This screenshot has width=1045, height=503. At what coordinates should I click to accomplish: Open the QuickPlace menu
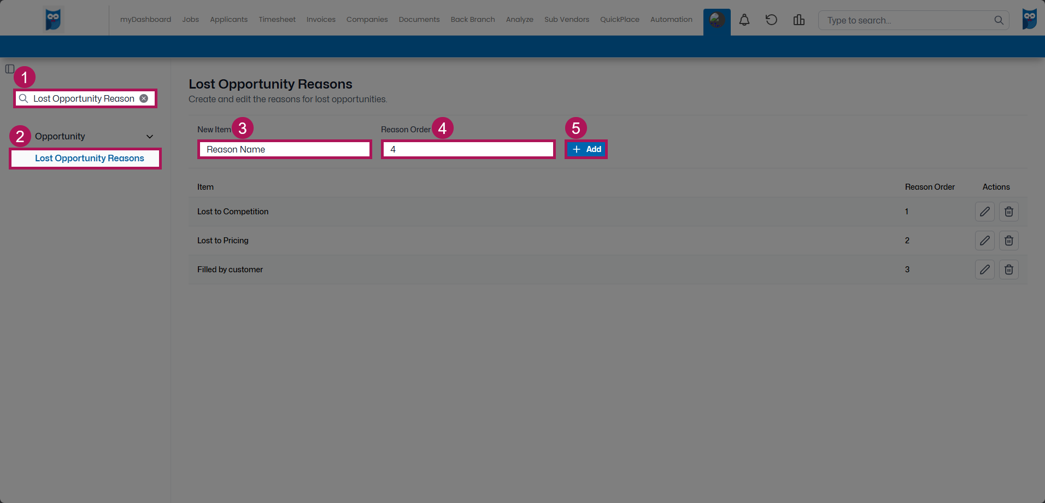pyautogui.click(x=619, y=20)
